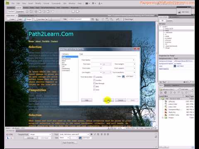This screenshot has width=199, height=149.
Task: Open the Extend Dreamweaver gear icon
Action: click(94, 3)
